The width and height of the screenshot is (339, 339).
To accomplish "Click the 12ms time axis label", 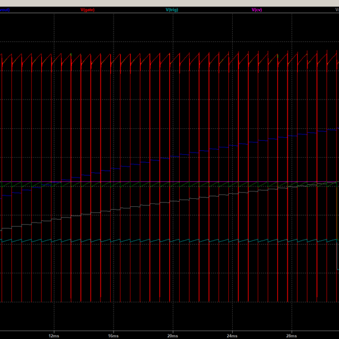I will pyautogui.click(x=54, y=334).
